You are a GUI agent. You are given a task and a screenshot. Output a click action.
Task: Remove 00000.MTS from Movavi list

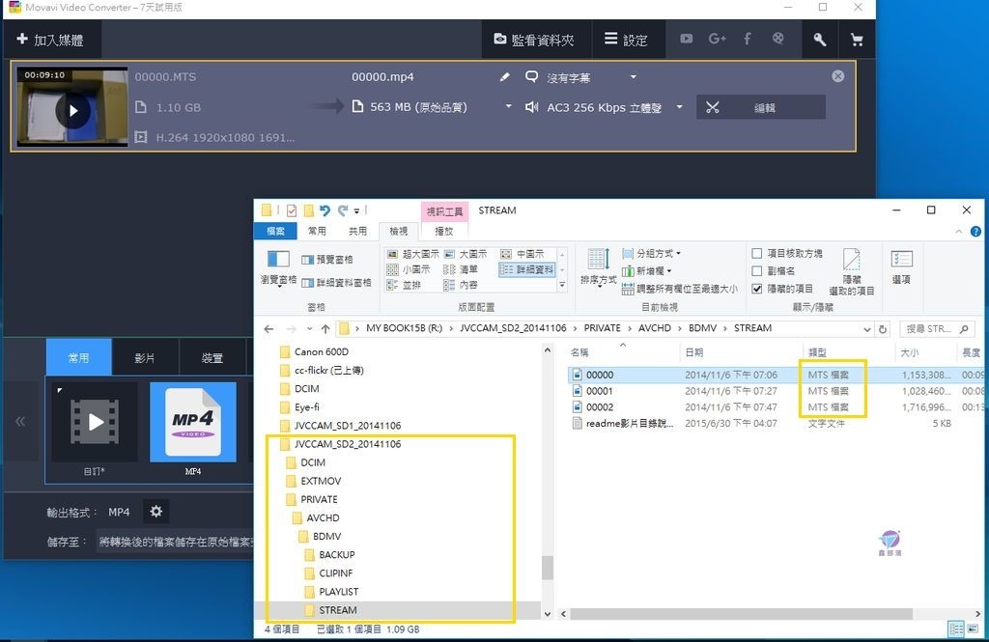pos(837,76)
